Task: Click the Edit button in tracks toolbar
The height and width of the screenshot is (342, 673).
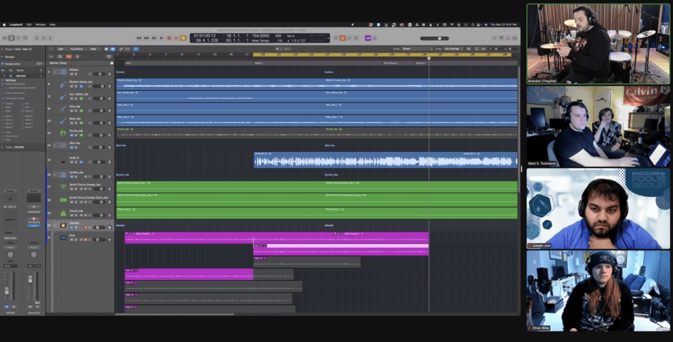Action: 60,49
